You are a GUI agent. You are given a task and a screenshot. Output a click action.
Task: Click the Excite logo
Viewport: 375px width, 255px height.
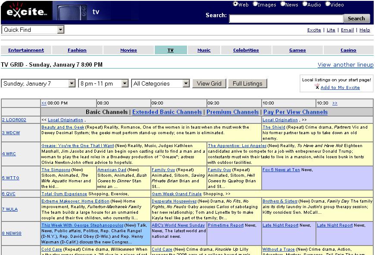click(x=27, y=12)
